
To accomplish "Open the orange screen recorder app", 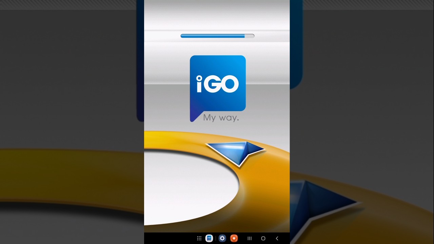I will pos(234,239).
